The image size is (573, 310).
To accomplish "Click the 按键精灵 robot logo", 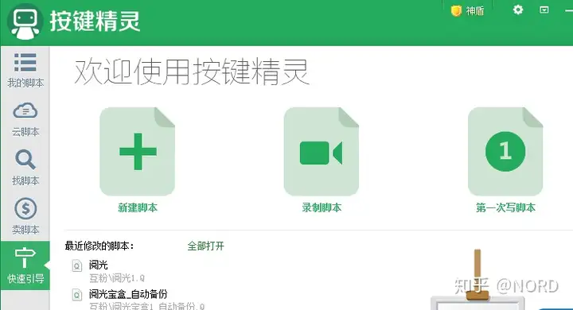I will 25,22.
